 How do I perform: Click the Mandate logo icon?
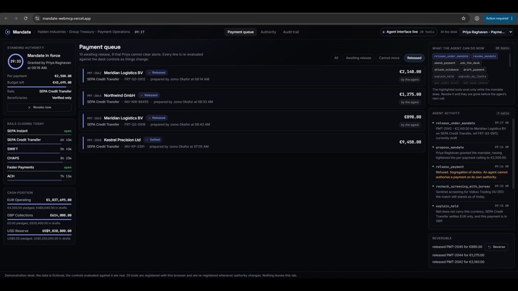(x=8, y=32)
